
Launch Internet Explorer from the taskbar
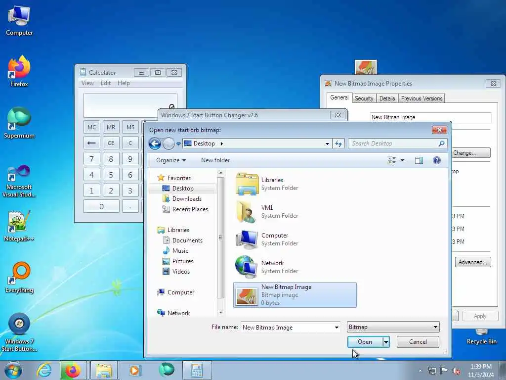[x=43, y=370]
